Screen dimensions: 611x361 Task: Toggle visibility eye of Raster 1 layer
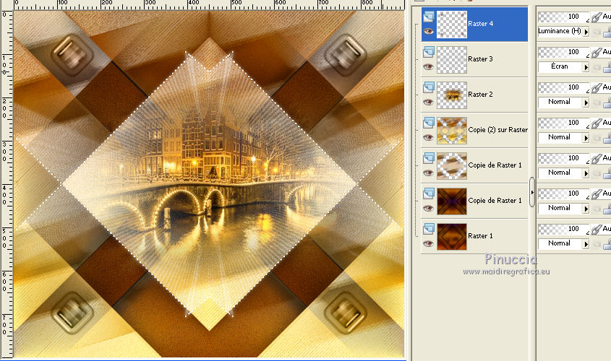click(429, 244)
